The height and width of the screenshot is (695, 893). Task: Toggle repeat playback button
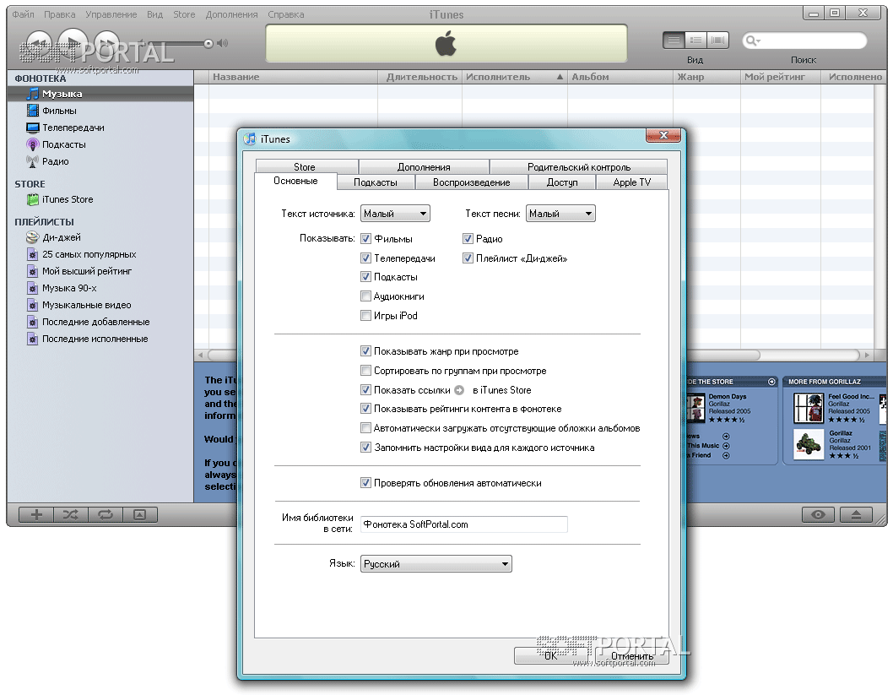[106, 515]
